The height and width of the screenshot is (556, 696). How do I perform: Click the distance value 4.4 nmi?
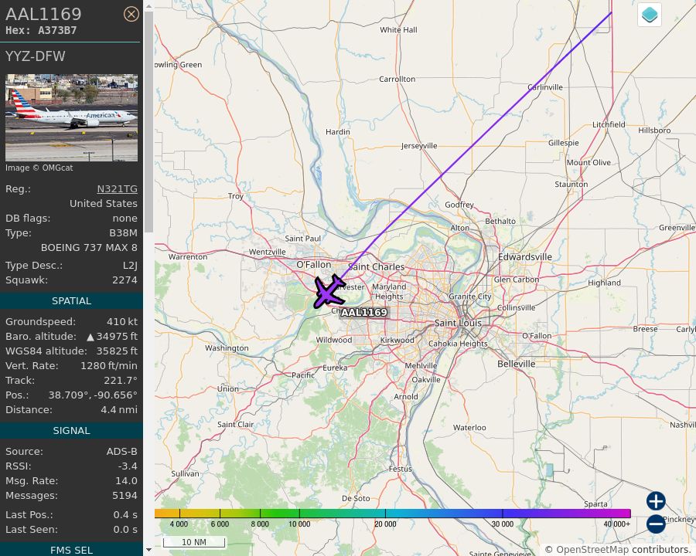click(x=119, y=409)
